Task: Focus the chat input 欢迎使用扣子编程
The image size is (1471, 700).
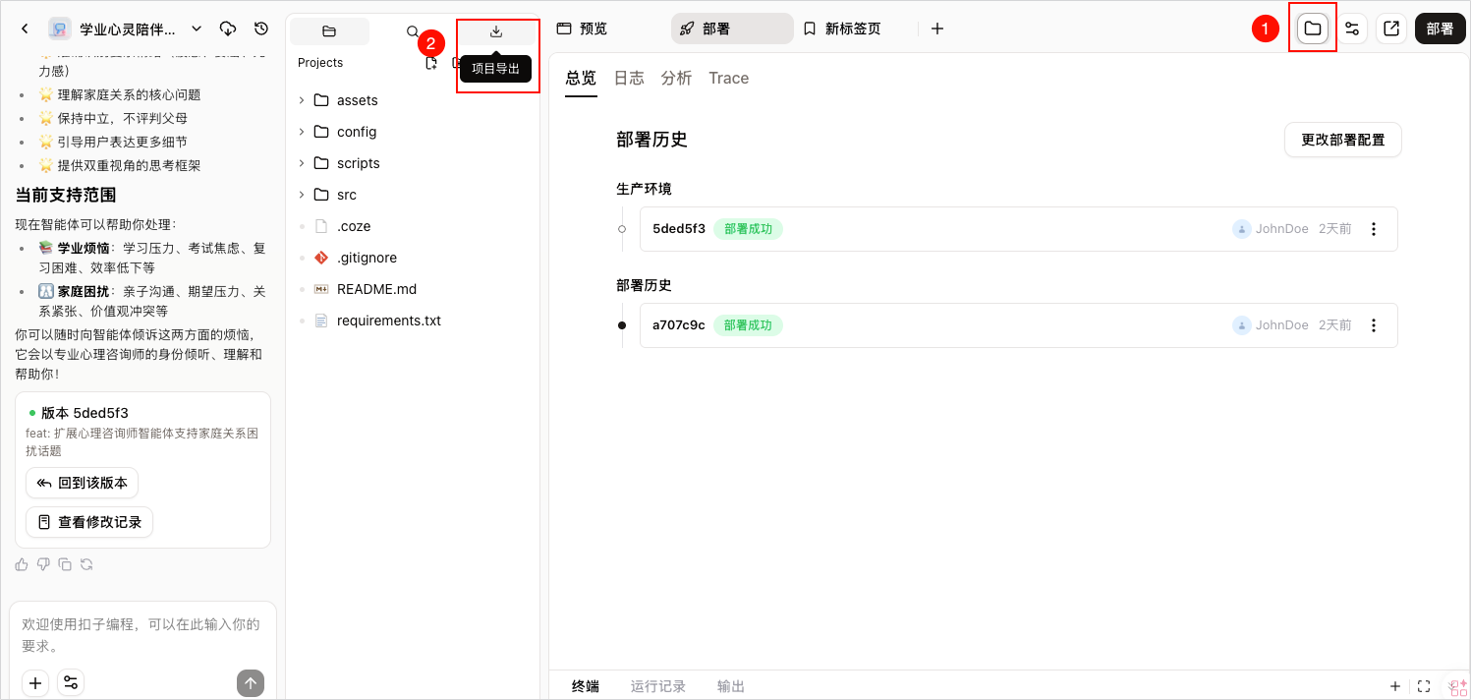Action: [142, 635]
